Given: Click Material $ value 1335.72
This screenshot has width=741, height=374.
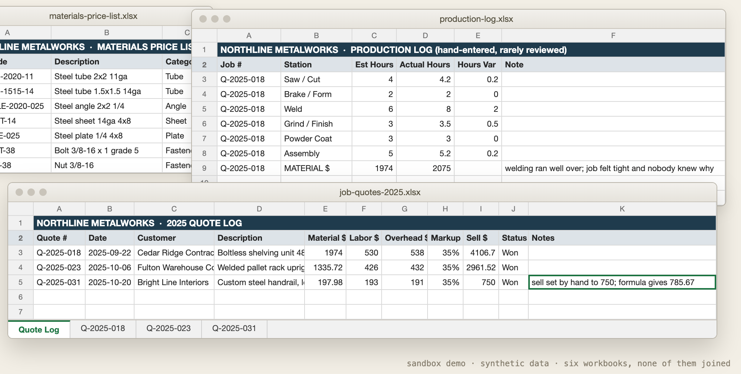Looking at the screenshot, I should pyautogui.click(x=325, y=267).
